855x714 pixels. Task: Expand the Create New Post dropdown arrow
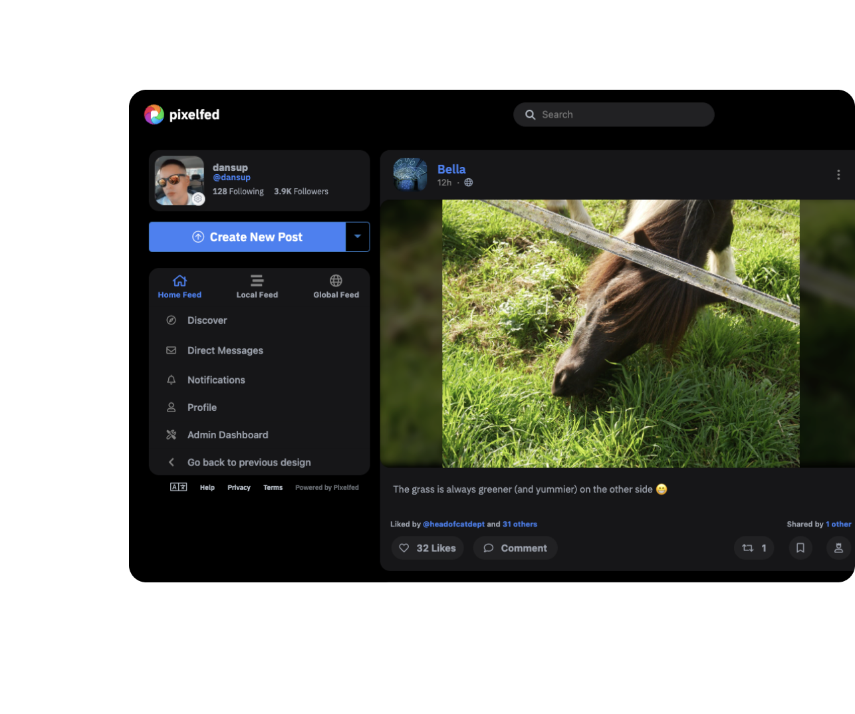(x=358, y=237)
